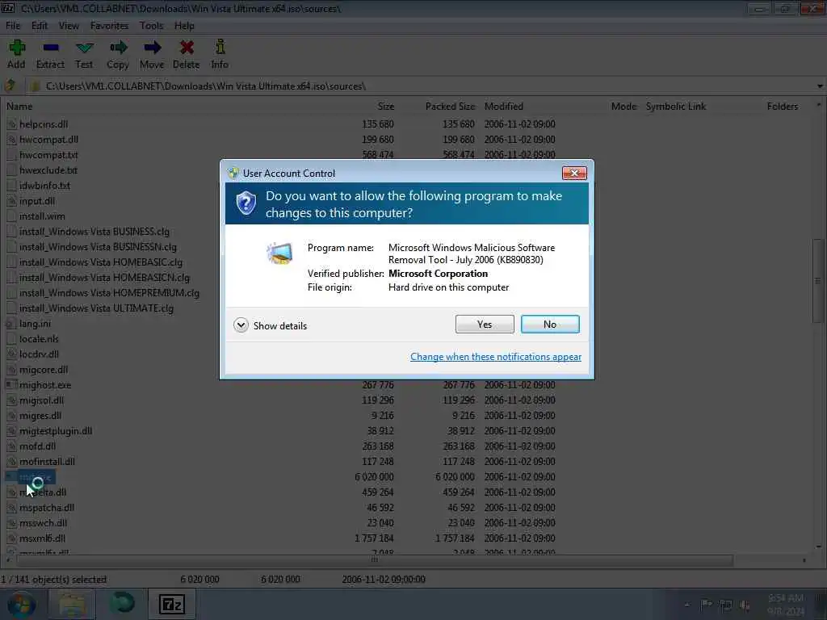Open the File menu
The image size is (827, 620).
pos(13,25)
